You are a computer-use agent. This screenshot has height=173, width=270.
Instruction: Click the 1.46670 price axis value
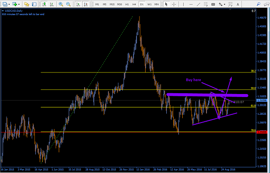pos(262,18)
